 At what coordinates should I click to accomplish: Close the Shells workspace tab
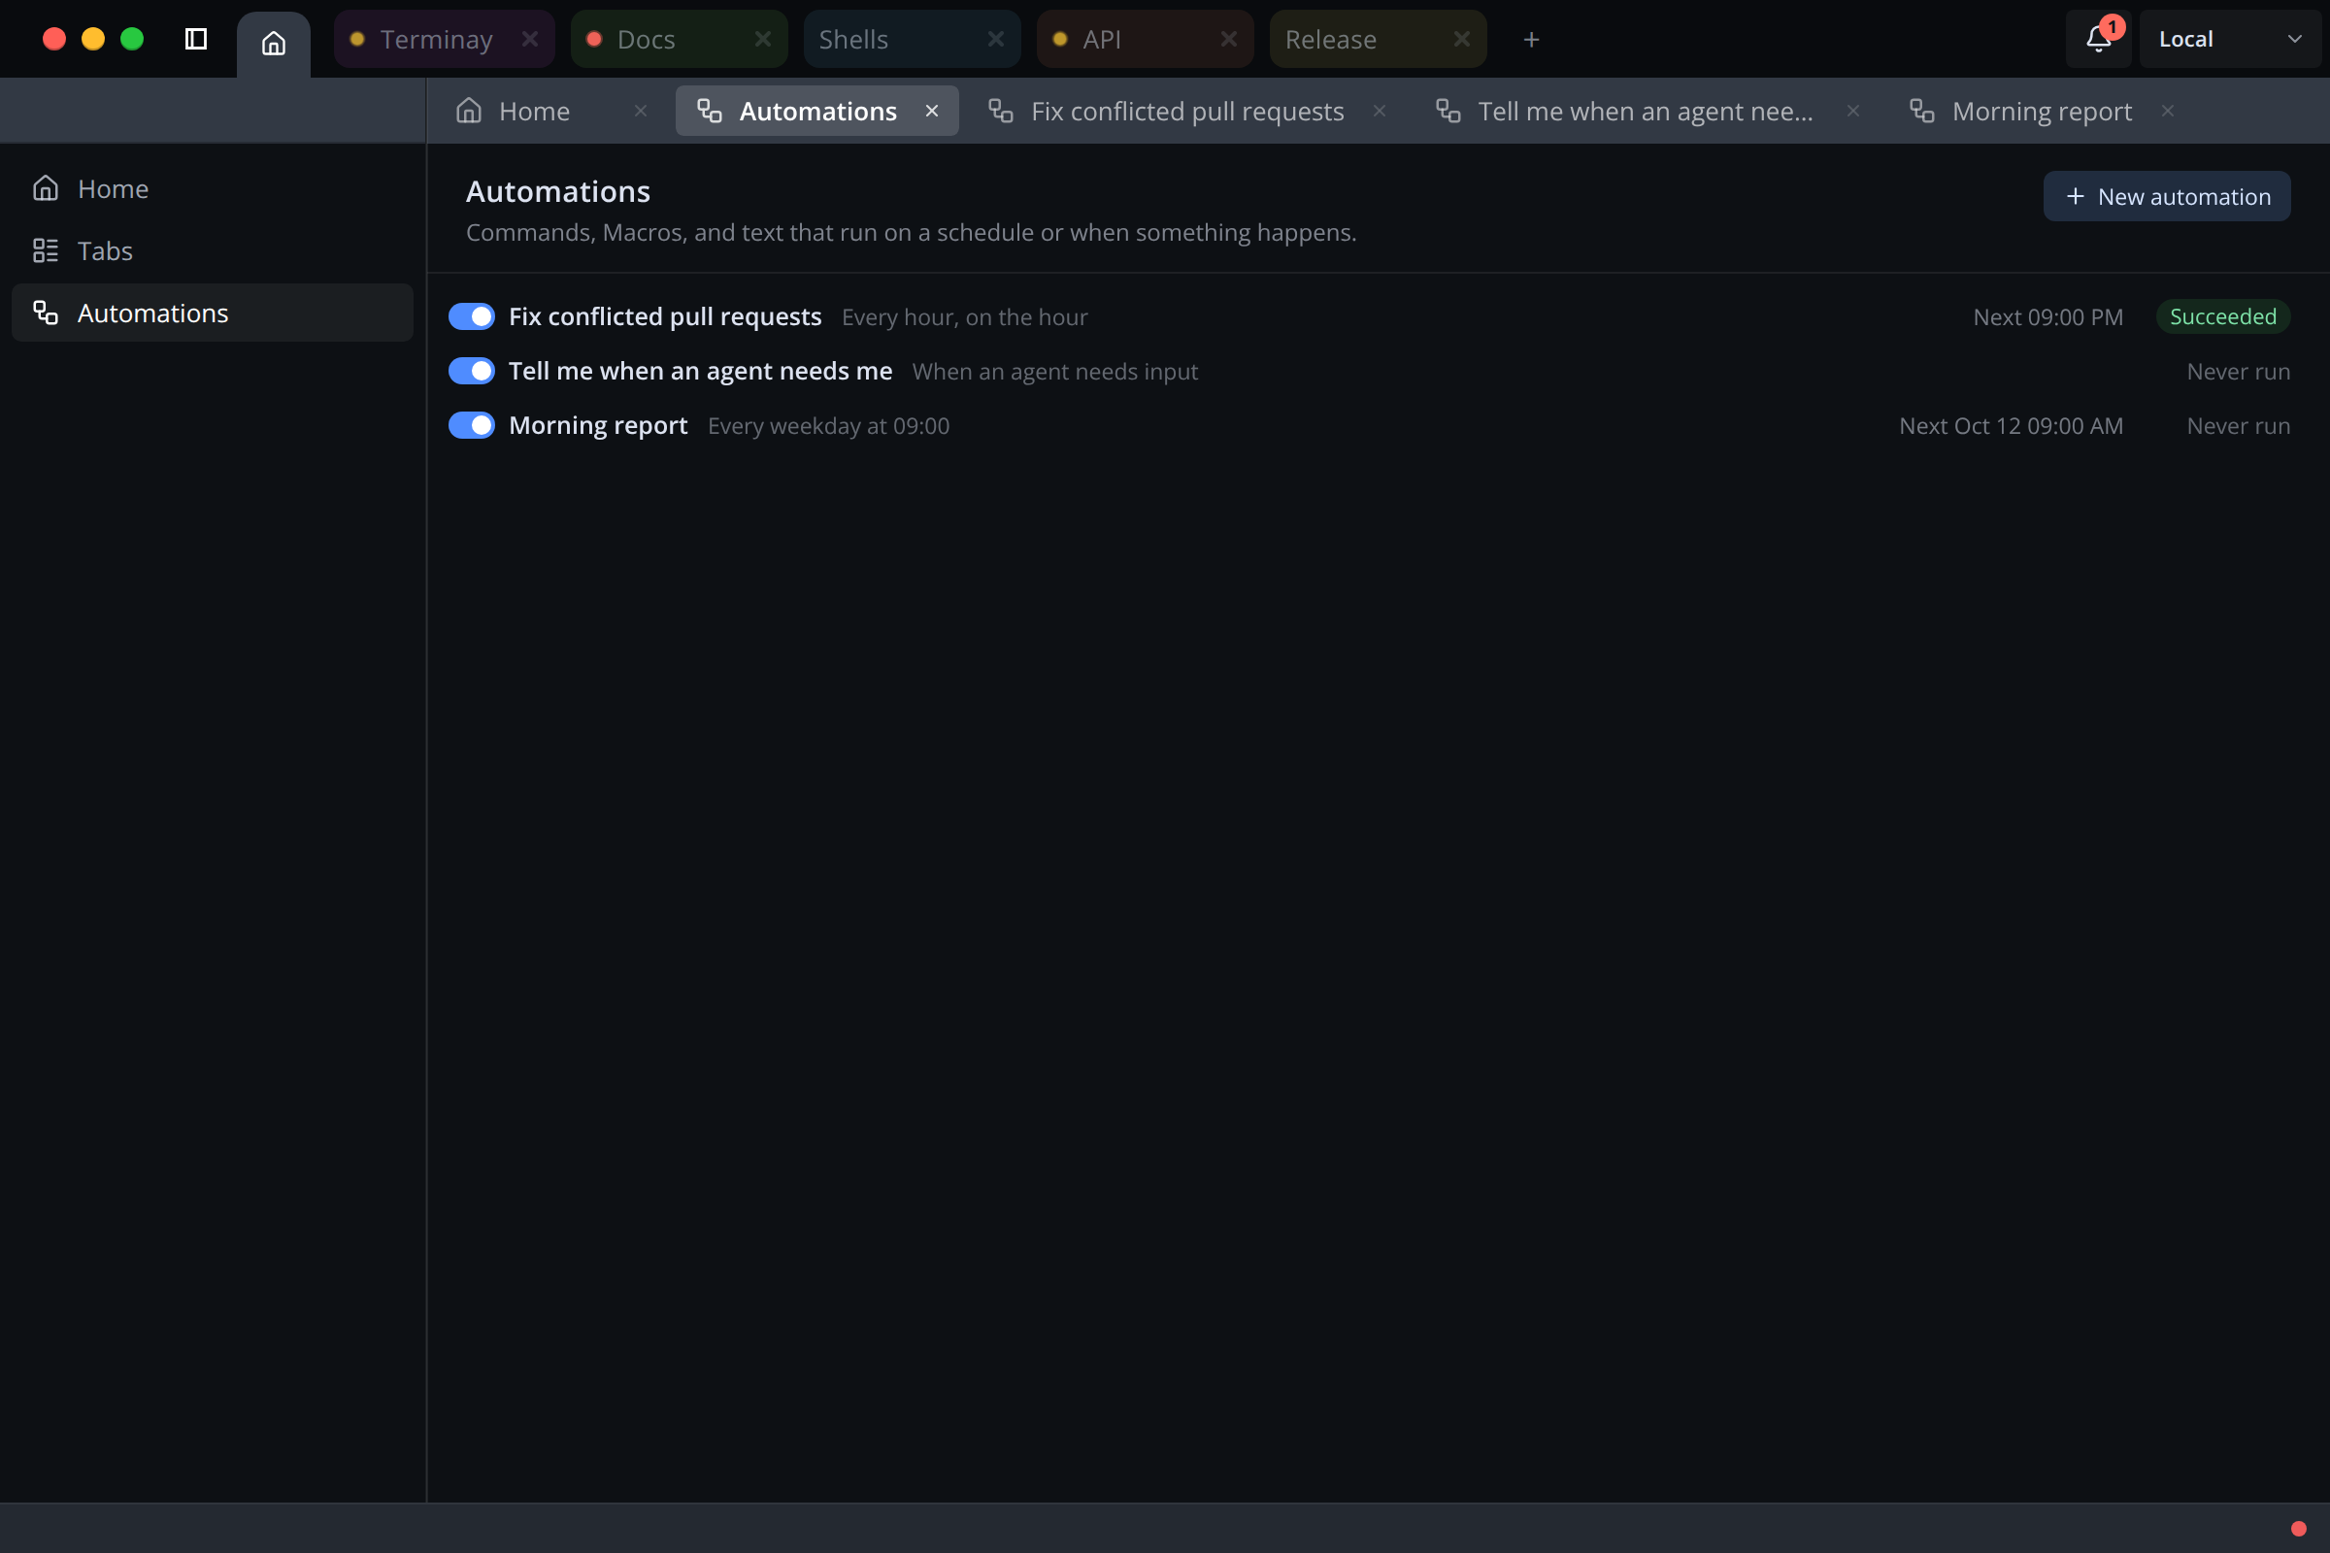996,39
